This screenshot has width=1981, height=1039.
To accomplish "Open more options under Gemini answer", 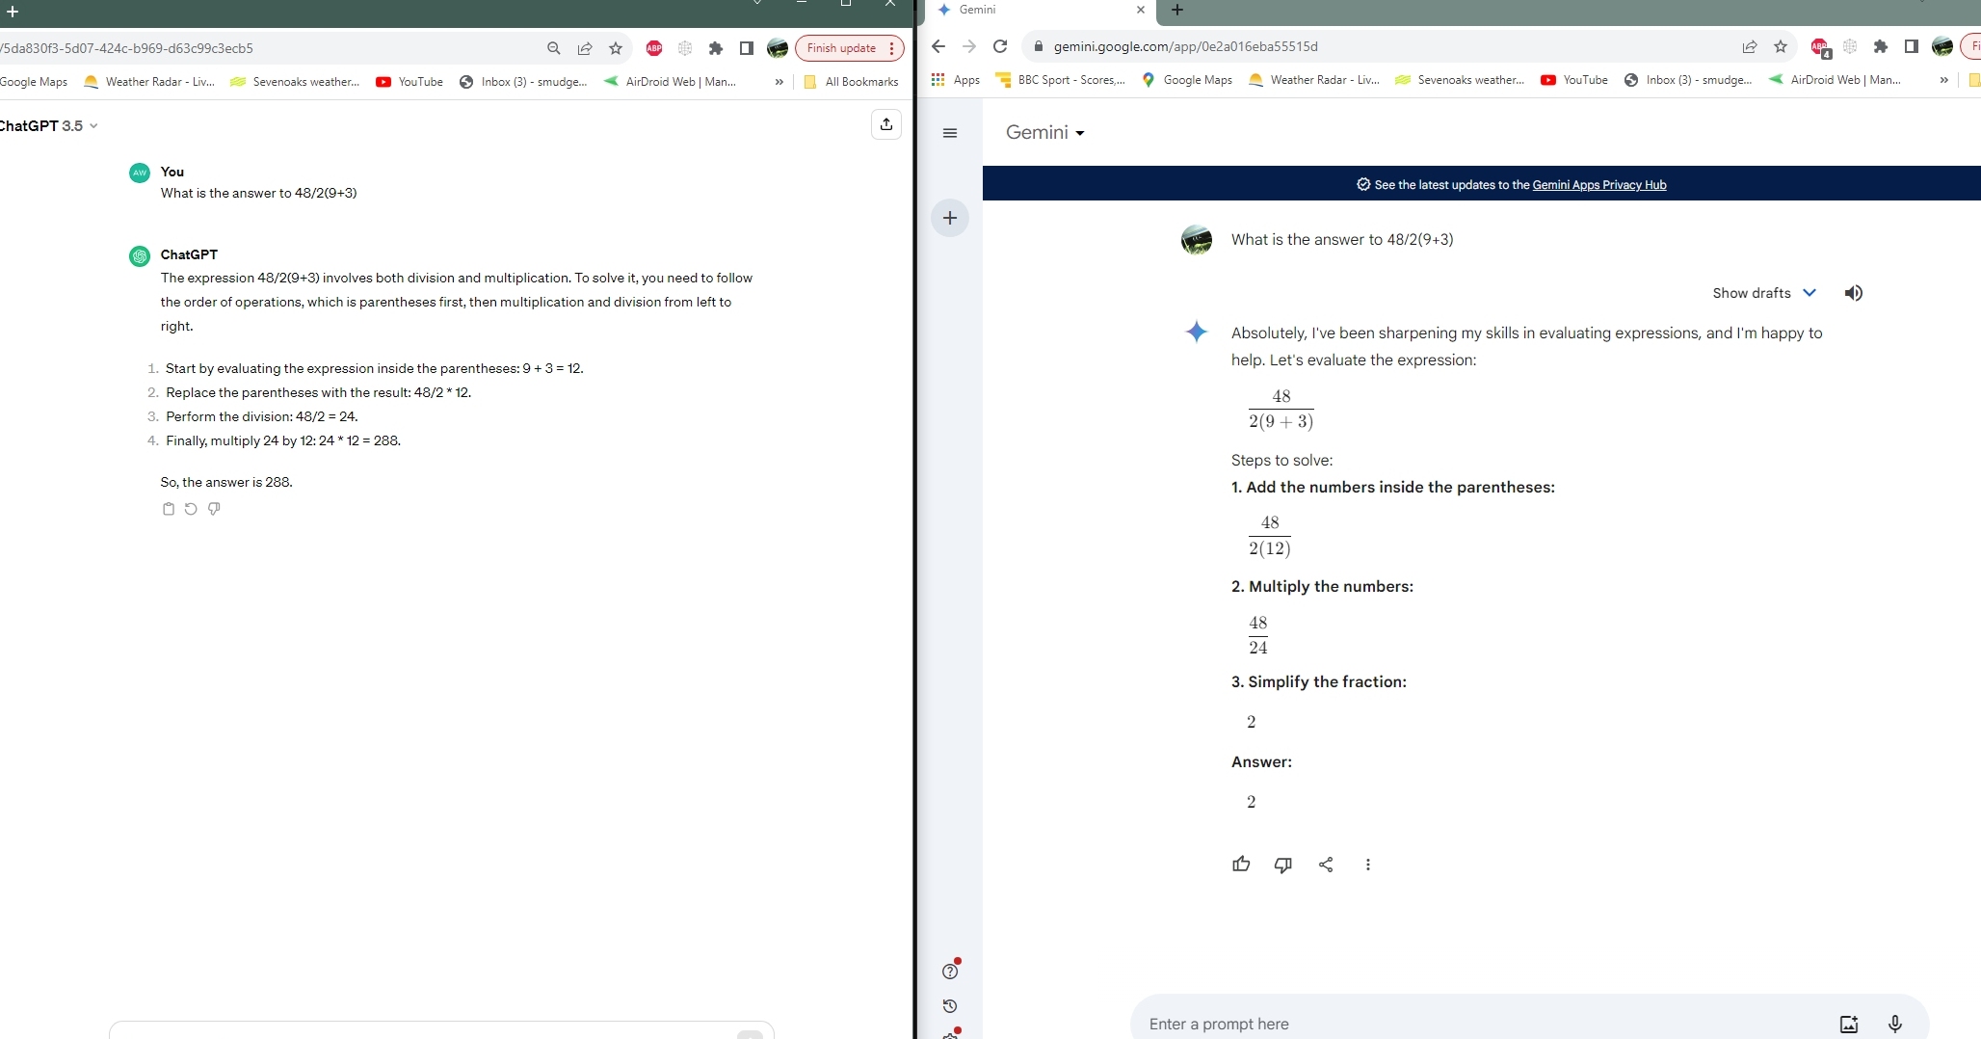I will 1367,865.
